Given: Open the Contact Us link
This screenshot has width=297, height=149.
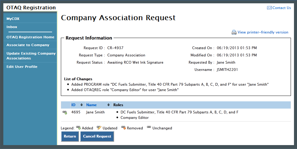Looking at the screenshot, I should coord(282,8).
